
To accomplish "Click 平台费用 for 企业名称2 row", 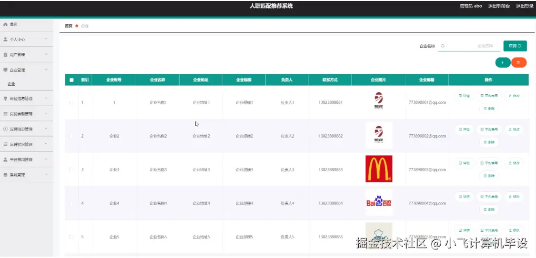I will [489, 129].
